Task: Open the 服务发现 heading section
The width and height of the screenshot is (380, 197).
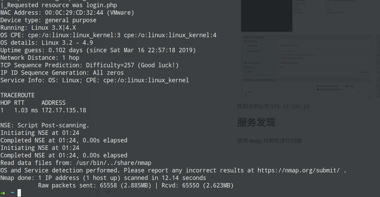Action: pyautogui.click(x=256, y=123)
